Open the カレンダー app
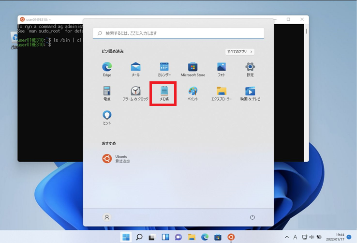Image resolution: width=357 pixels, height=243 pixels. 164,69
